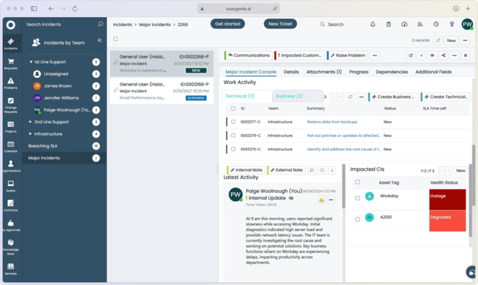Open Change Requests in sidebar
This screenshot has height=285, width=478.
[x=11, y=105]
